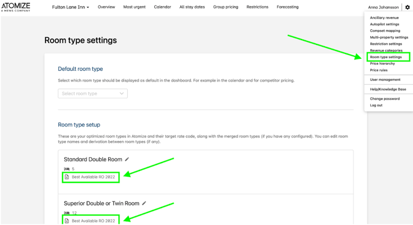The height and width of the screenshot is (225, 413).
Task: Open the Restrictions tab
Action: point(258,7)
